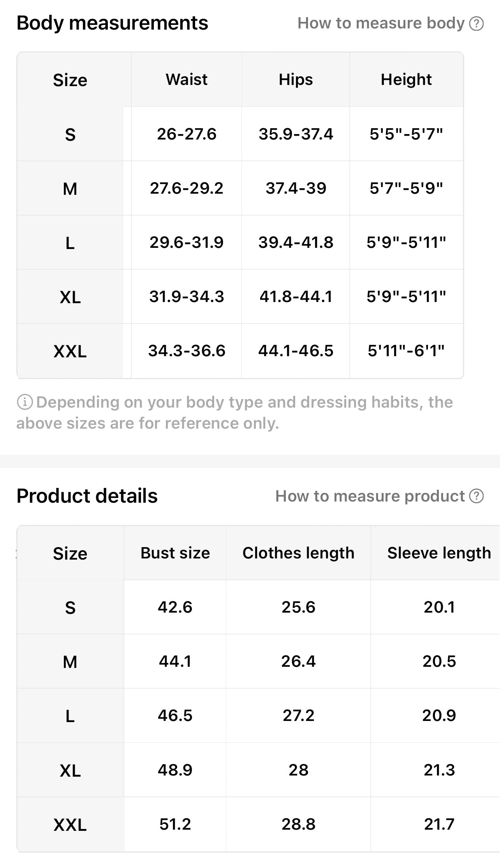The image size is (500, 855).
Task: Click the 39.4-41.8 hips cell
Action: point(296,242)
